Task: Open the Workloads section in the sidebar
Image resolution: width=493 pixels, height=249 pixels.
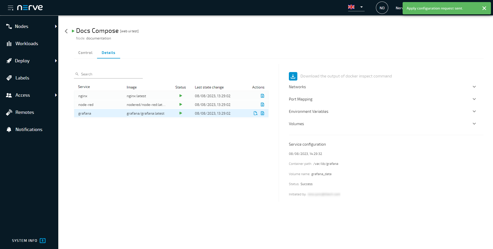Action: point(26,44)
